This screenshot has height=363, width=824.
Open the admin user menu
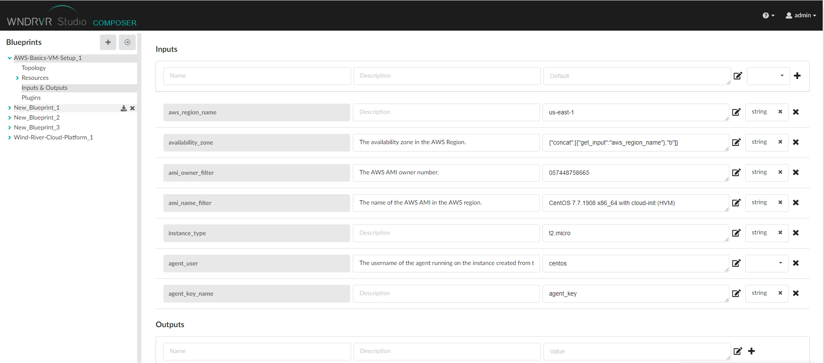click(801, 16)
